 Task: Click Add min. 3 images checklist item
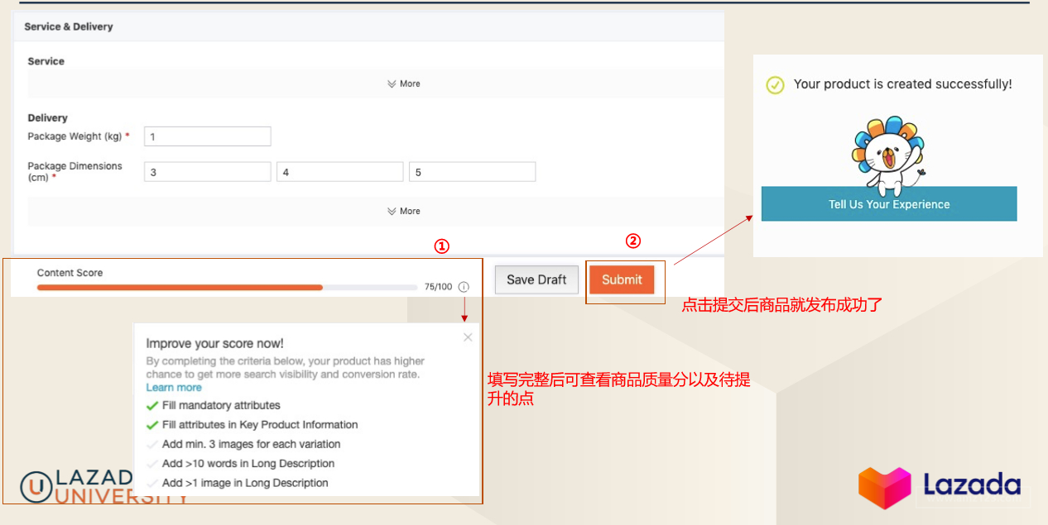click(243, 444)
